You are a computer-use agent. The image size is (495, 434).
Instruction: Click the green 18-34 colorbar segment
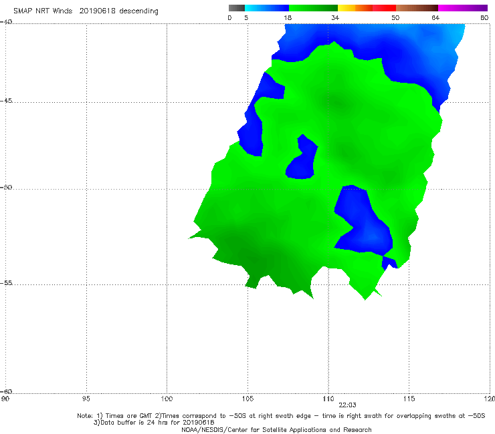point(313,8)
